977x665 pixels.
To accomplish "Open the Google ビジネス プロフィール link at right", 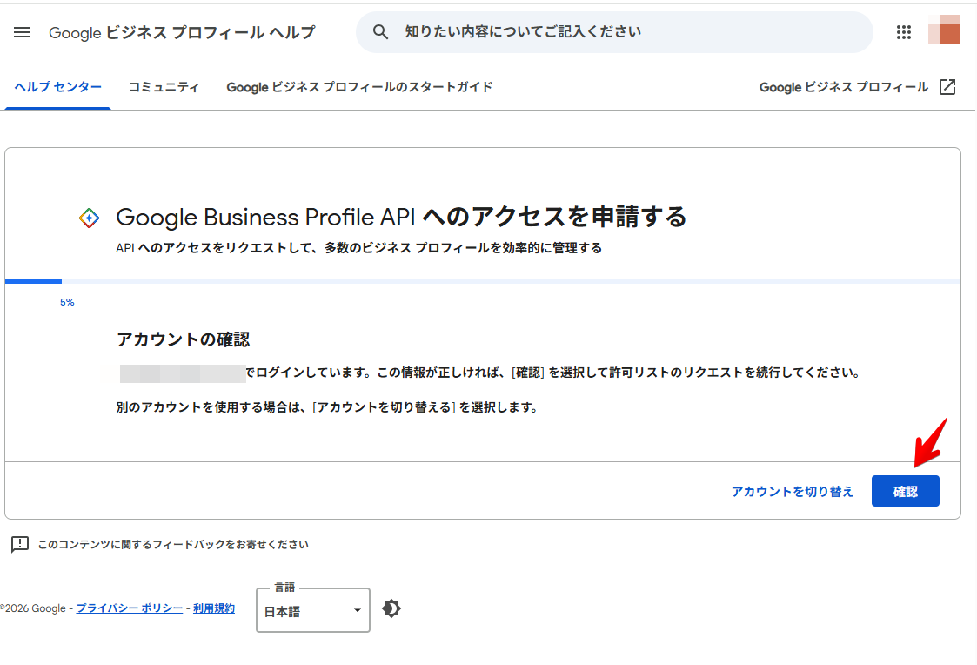I will click(x=844, y=87).
